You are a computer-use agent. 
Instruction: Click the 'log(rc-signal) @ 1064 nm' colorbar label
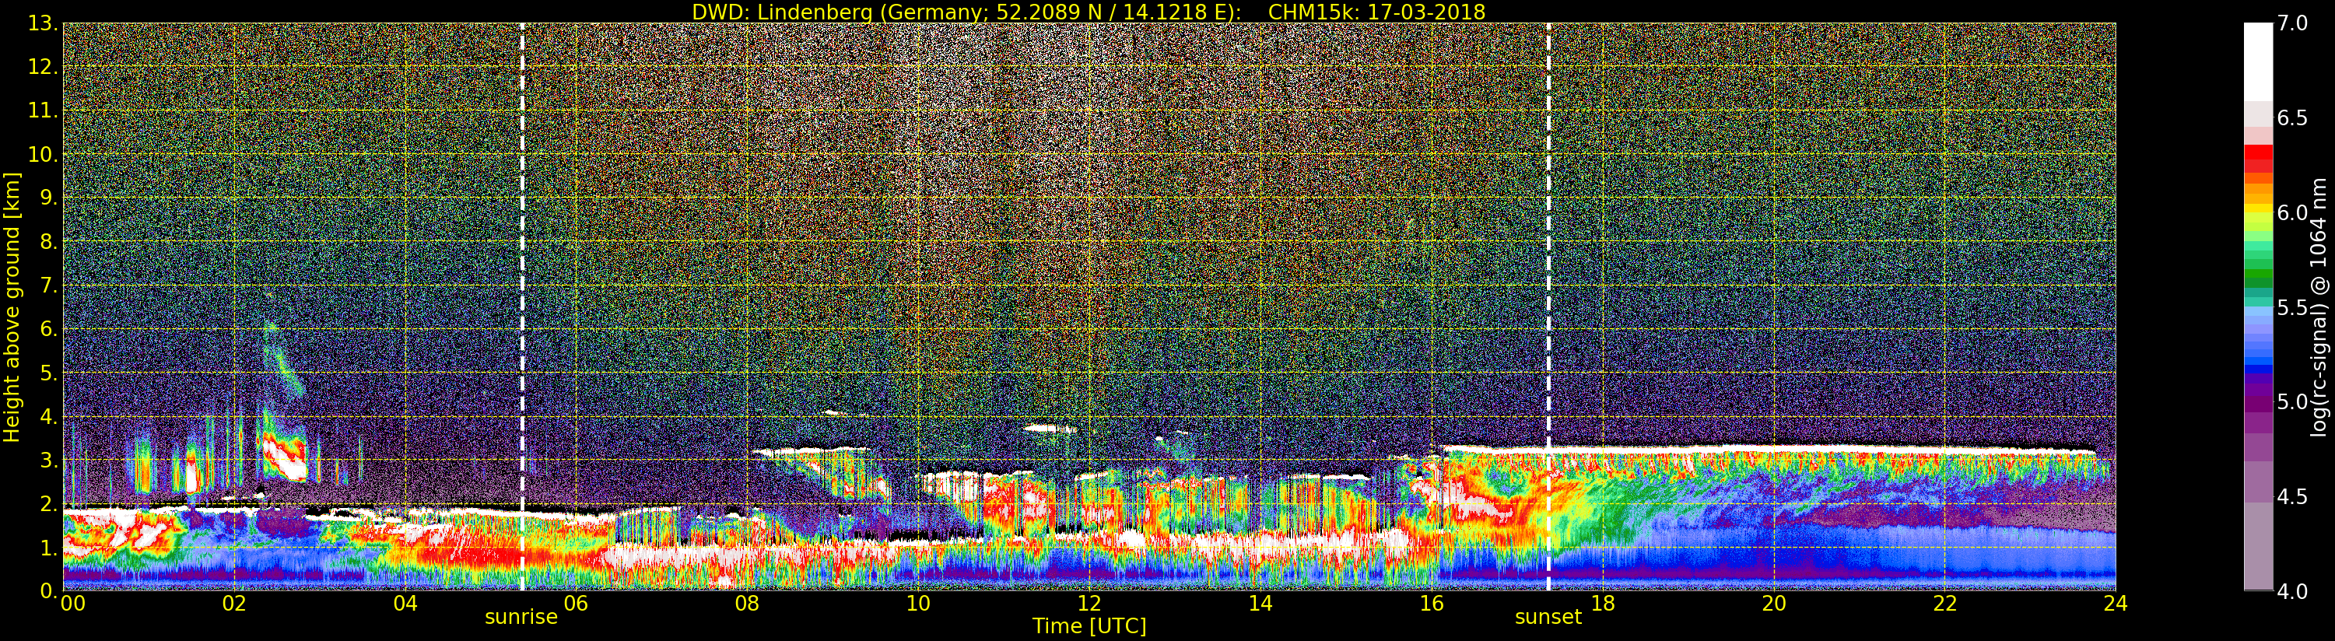[x=2319, y=306]
